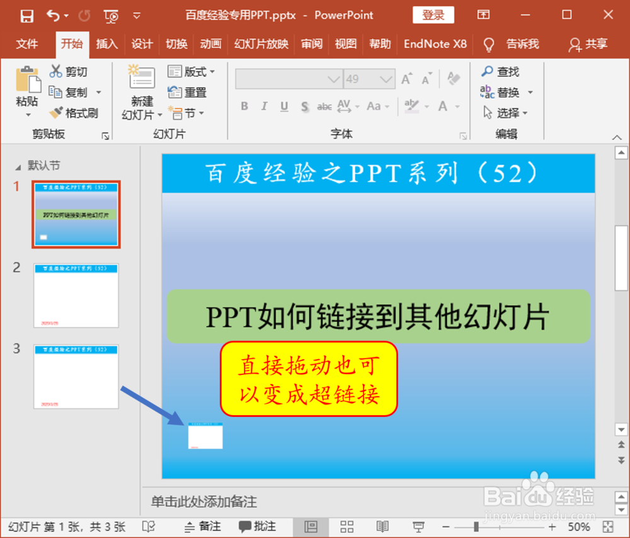Image resolution: width=630 pixels, height=538 pixels.
Task: Click the Undo arrow icon
Action: pos(54,16)
